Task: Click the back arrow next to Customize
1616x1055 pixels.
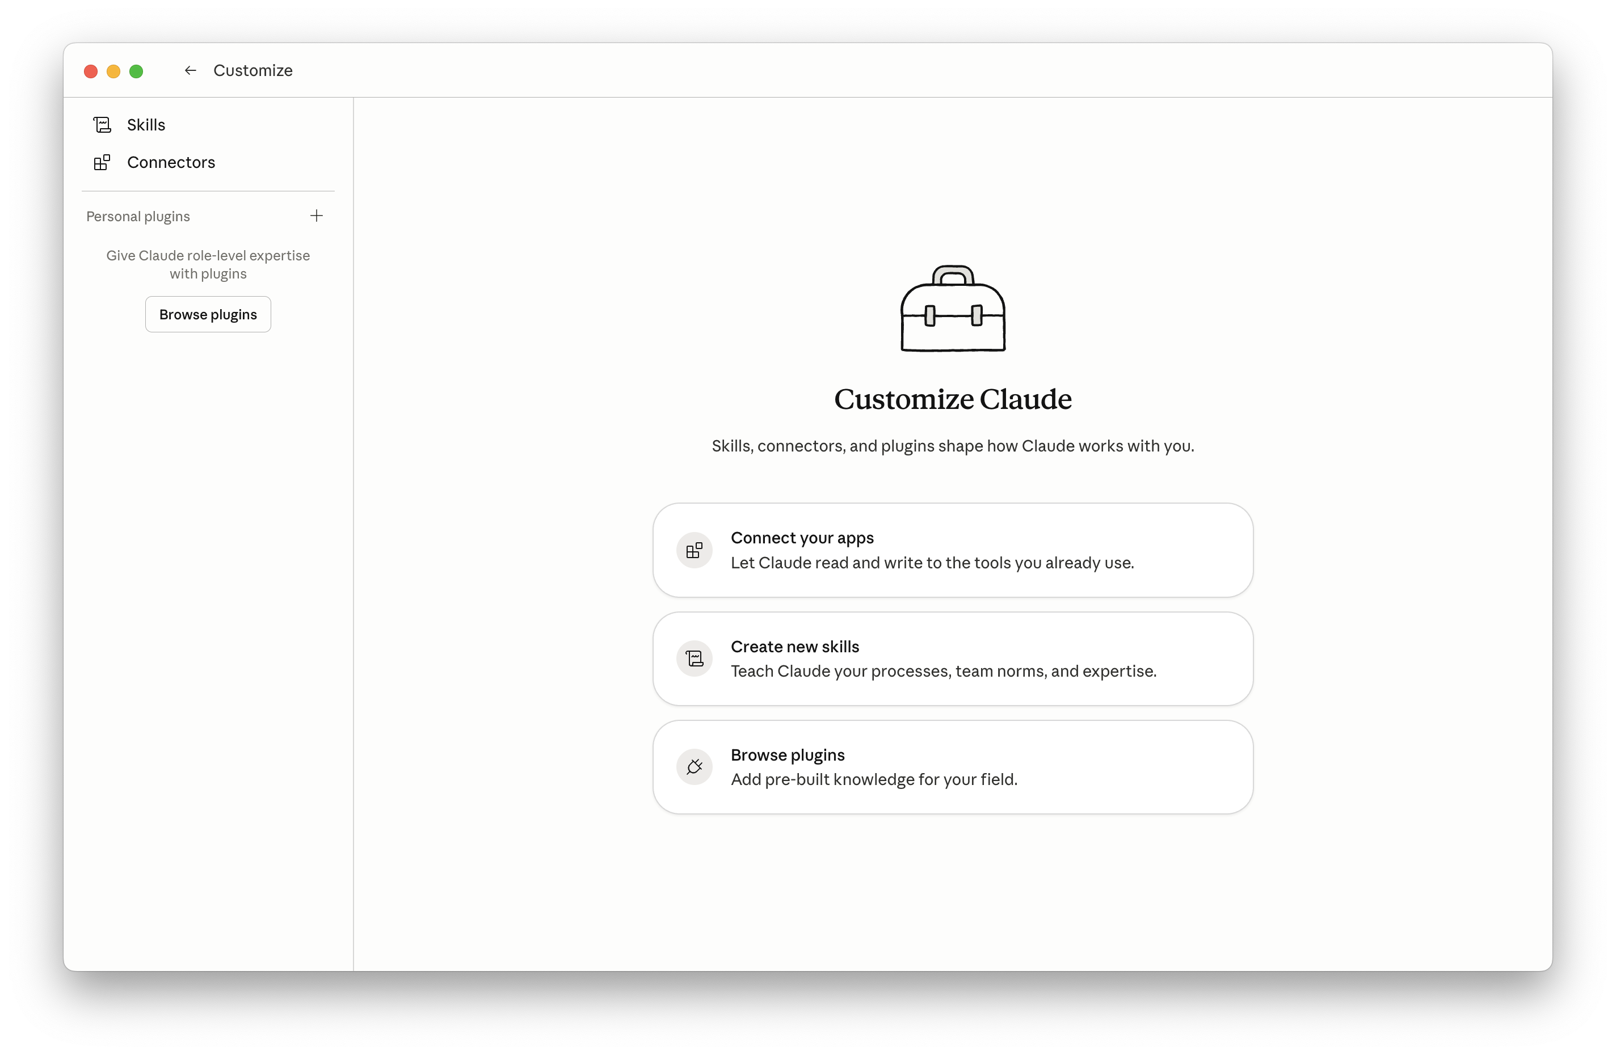Action: (x=190, y=70)
